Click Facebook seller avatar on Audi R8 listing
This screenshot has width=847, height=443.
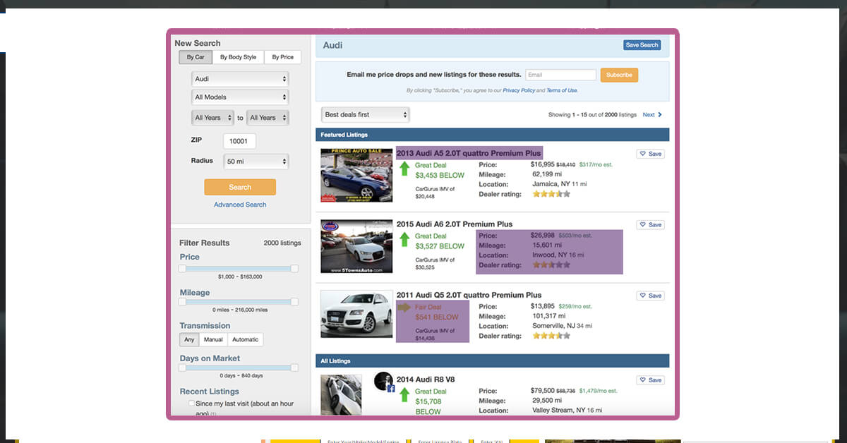coord(384,382)
